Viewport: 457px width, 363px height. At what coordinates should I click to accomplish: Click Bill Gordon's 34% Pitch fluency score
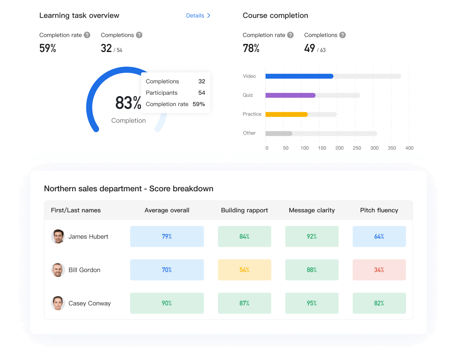tap(379, 270)
